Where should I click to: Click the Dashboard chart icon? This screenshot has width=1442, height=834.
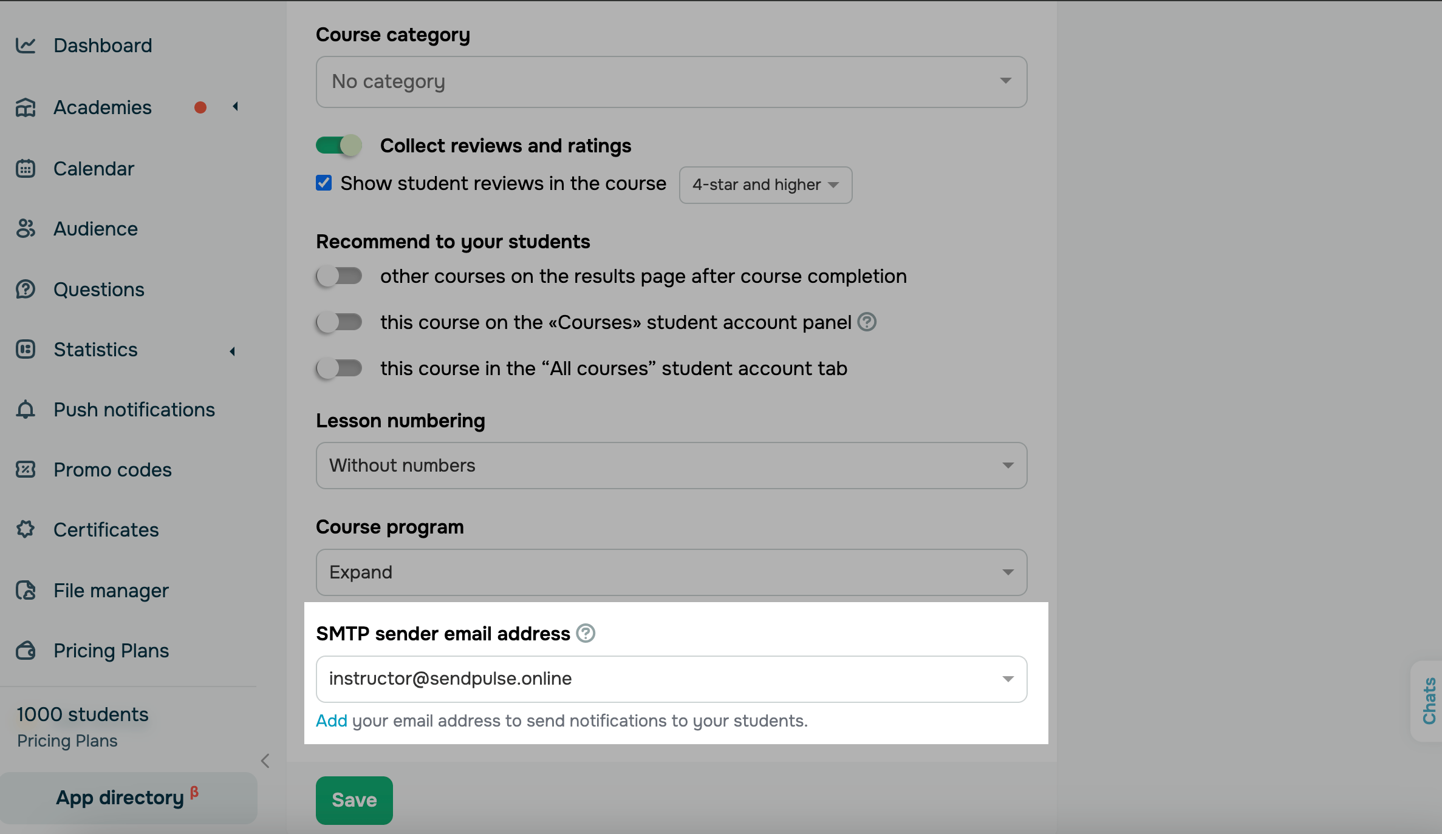26,46
